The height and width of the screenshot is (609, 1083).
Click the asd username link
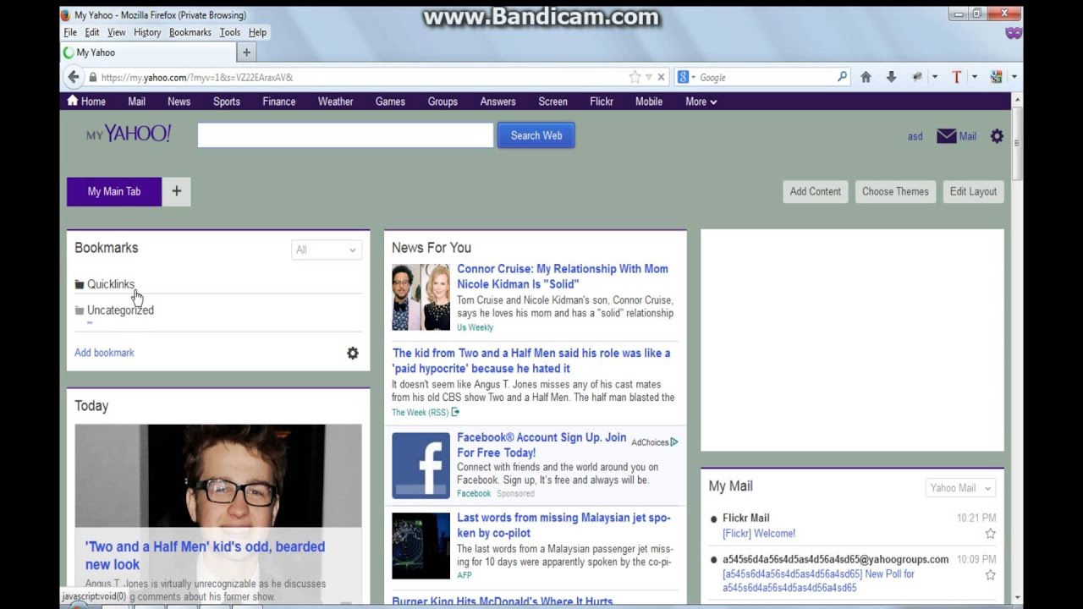[915, 136]
